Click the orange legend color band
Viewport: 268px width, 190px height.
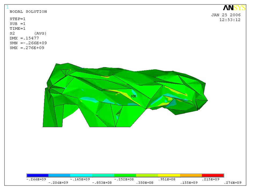[191, 176]
